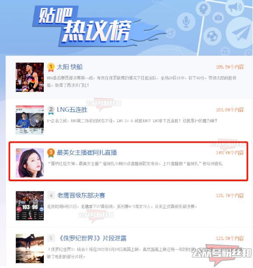Click the 189.5W个内容 count
The image size is (253, 268).
(x=230, y=67)
